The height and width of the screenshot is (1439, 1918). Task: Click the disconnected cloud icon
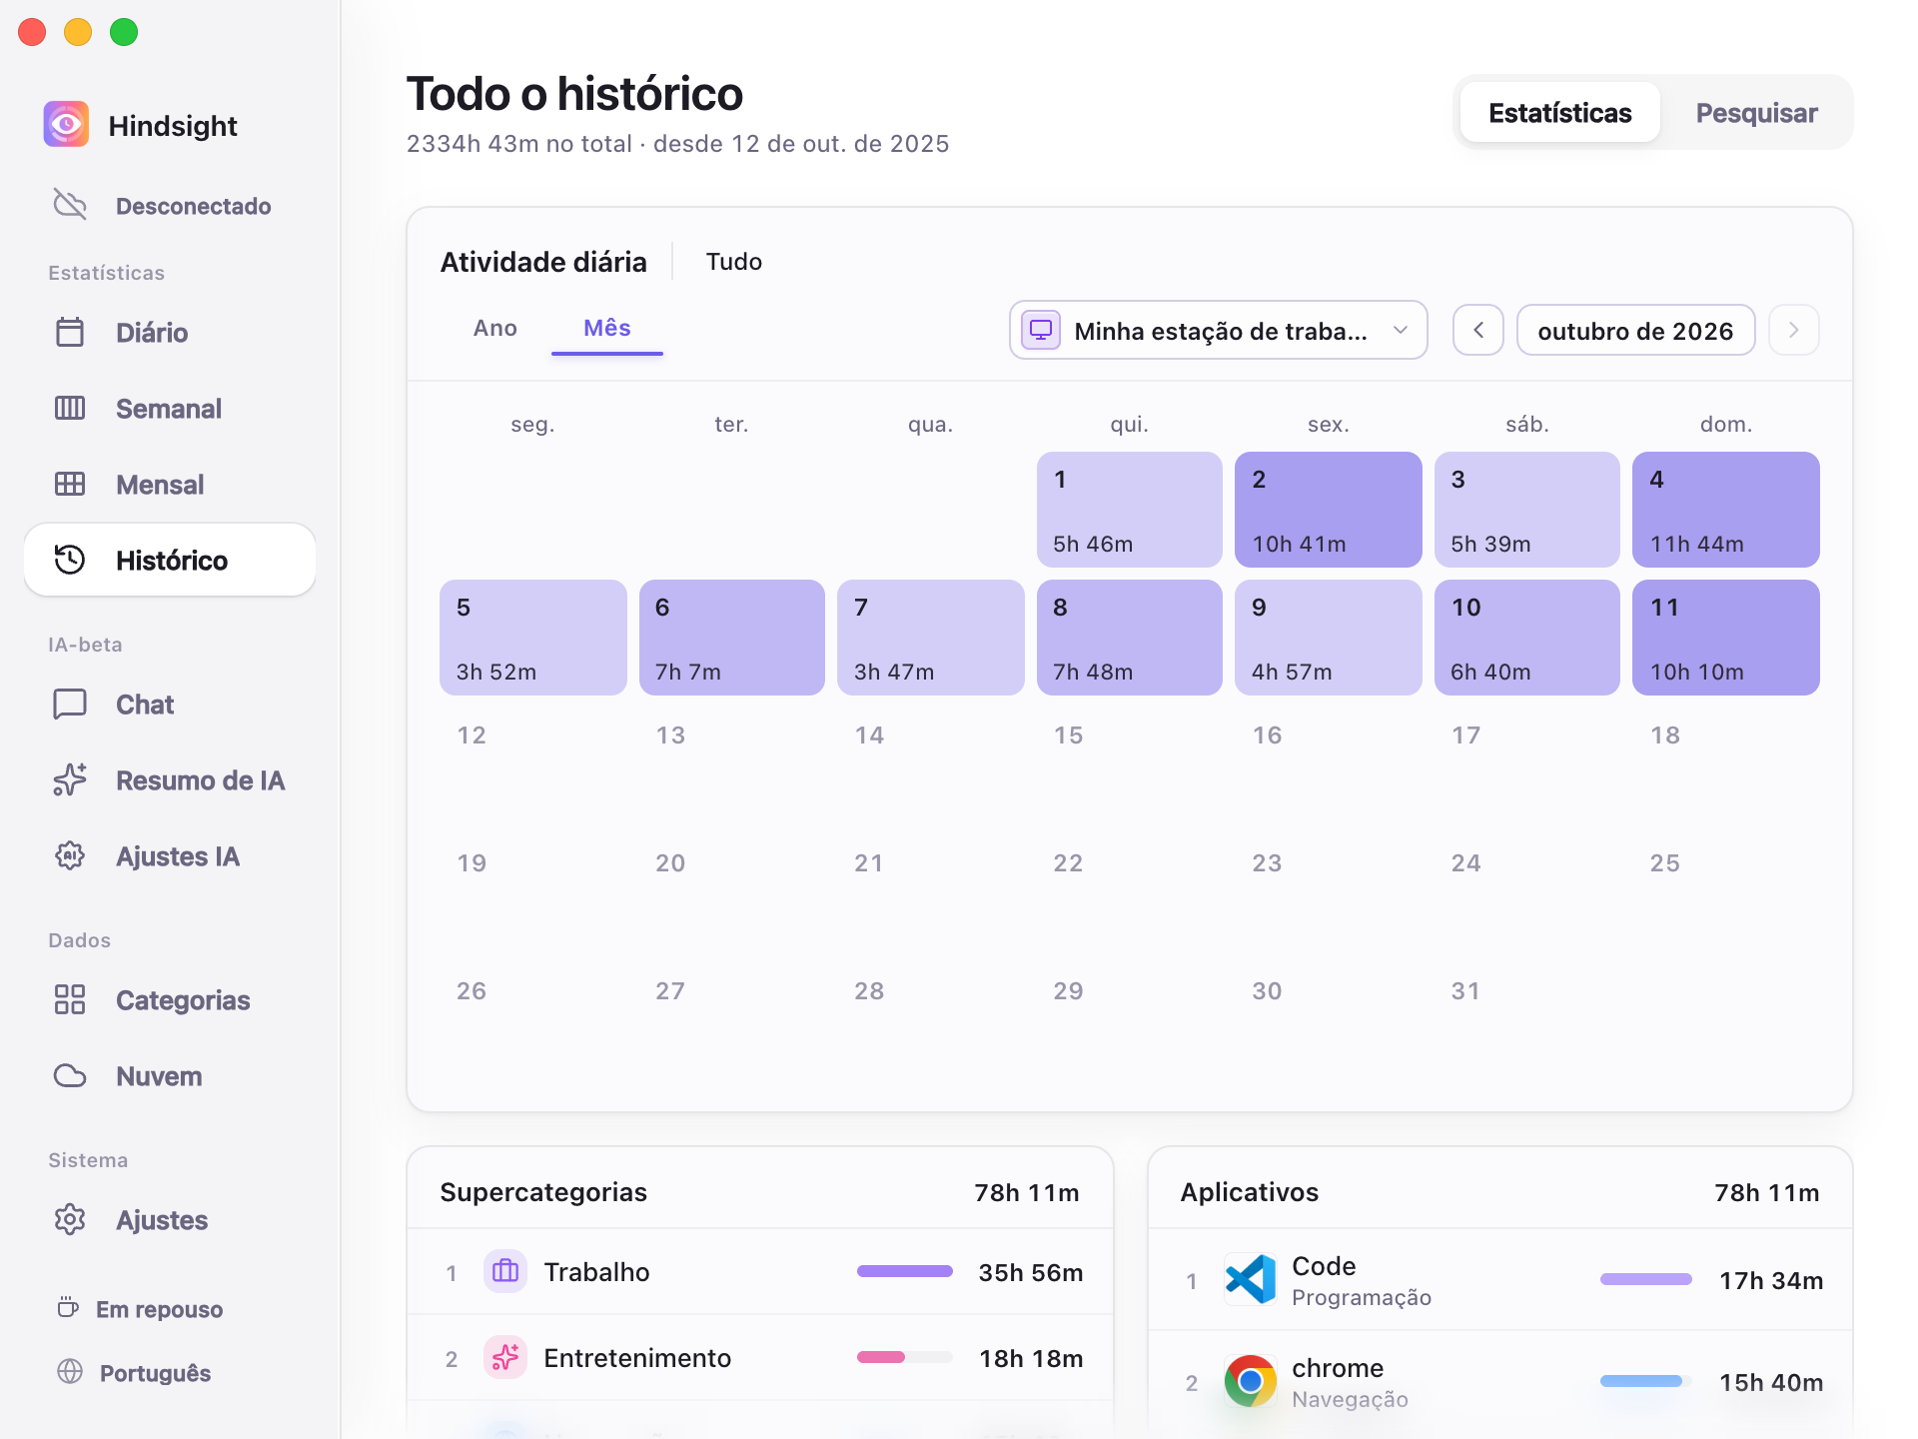click(x=70, y=205)
